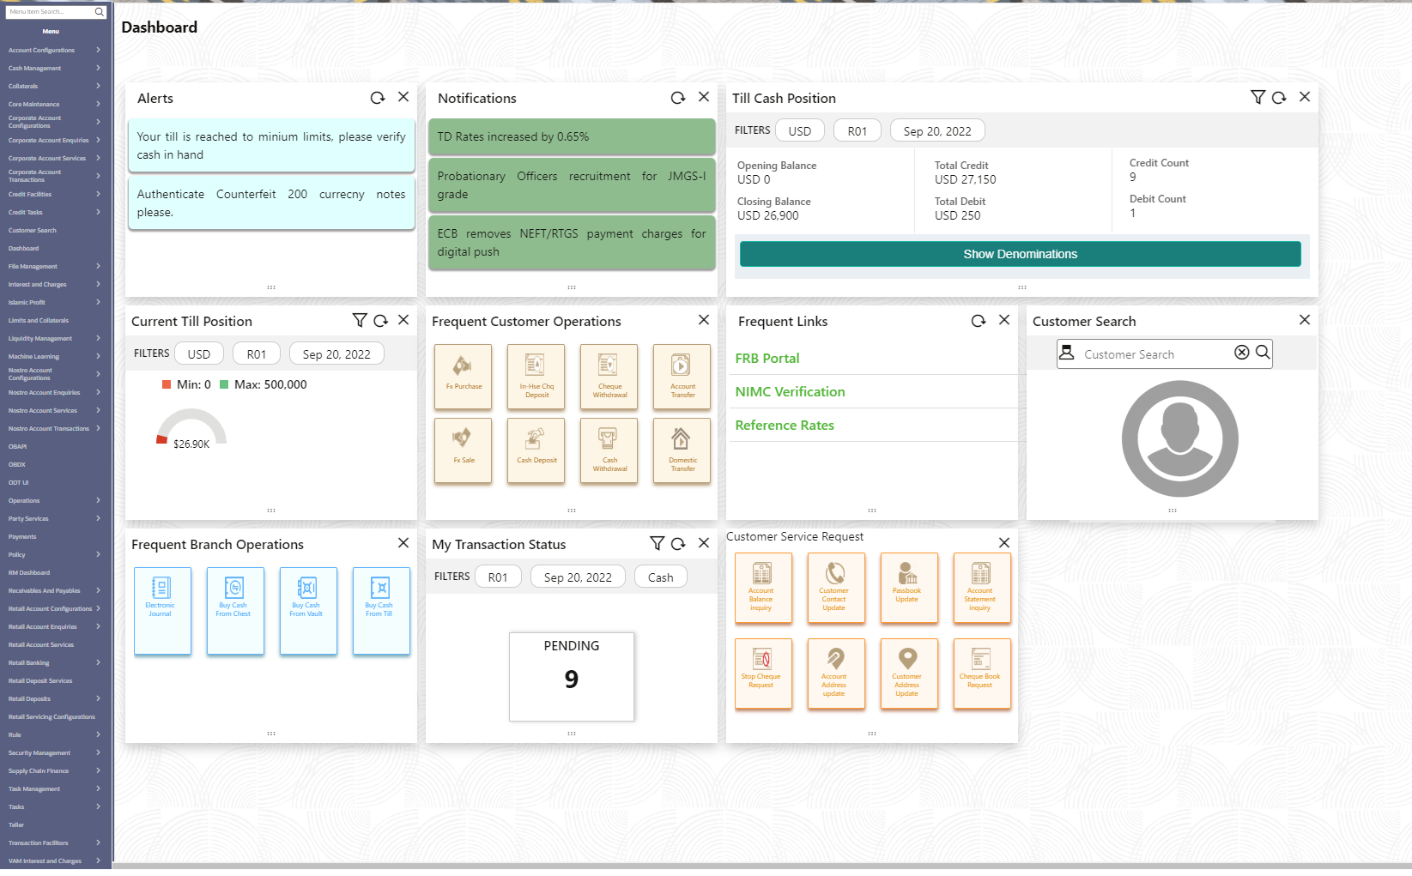Expand Core Maintenance menu
This screenshot has height=876, width=1412.
(98, 104)
